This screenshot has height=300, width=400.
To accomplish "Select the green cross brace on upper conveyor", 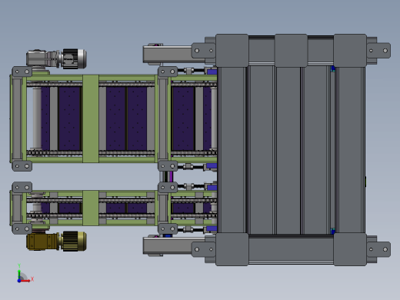I will 91,118.
